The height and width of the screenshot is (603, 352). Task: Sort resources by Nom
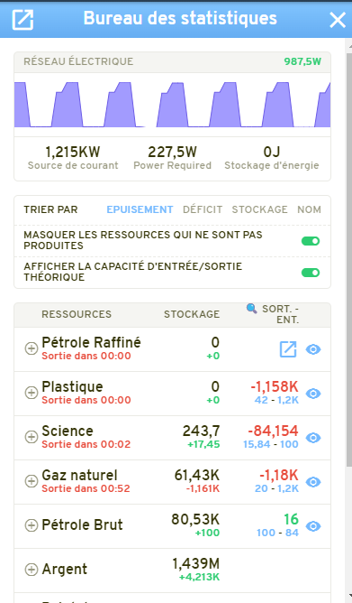(309, 209)
